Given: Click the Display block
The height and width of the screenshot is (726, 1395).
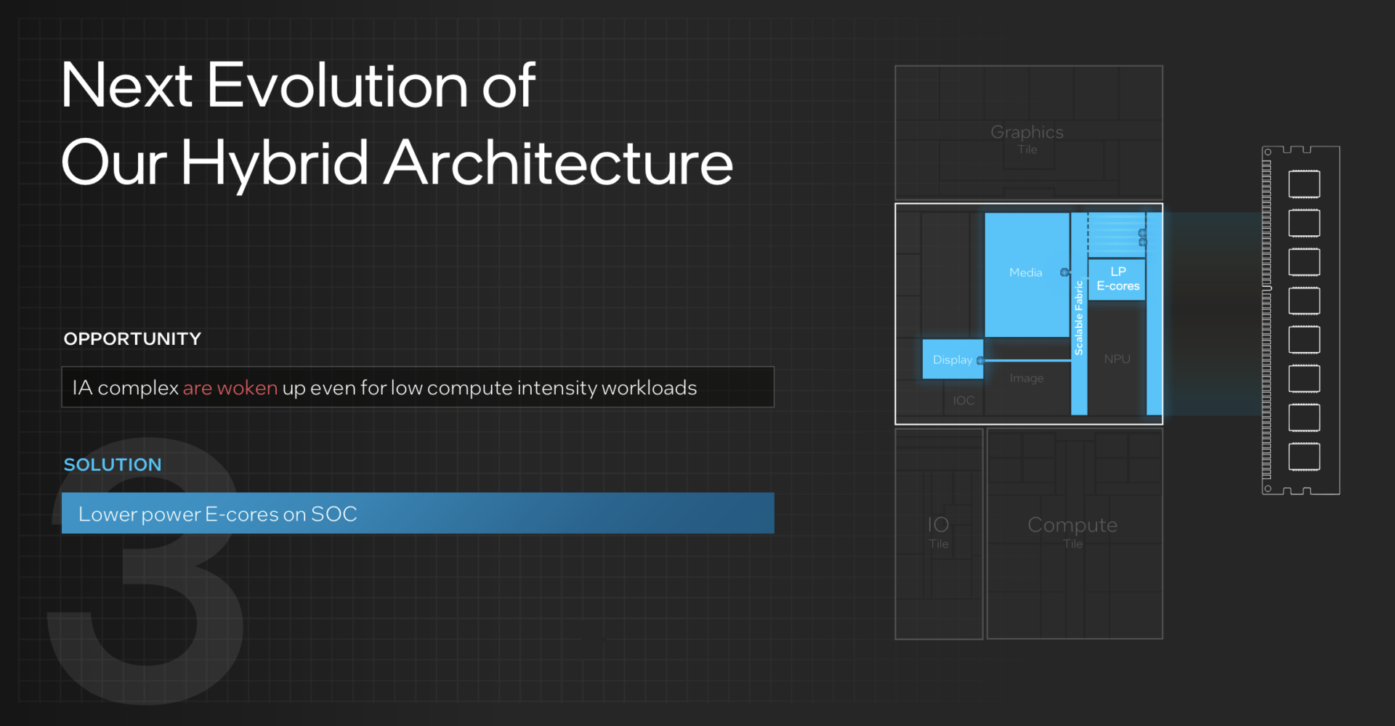Looking at the screenshot, I should coord(953,359).
